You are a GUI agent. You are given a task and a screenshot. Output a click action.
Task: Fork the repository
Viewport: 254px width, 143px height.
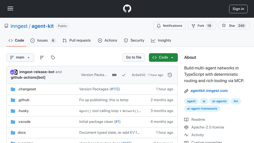pyautogui.click(x=202, y=26)
